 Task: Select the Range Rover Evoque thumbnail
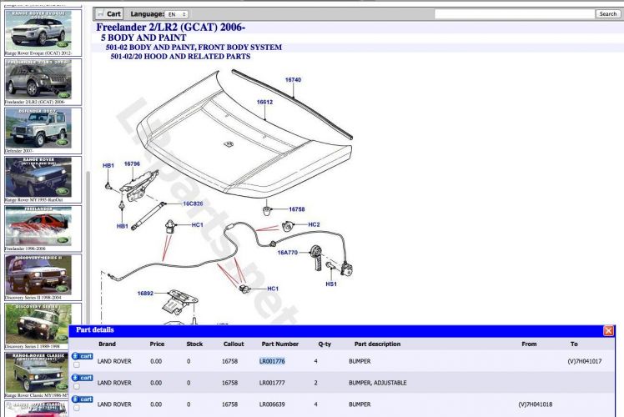(x=38, y=30)
